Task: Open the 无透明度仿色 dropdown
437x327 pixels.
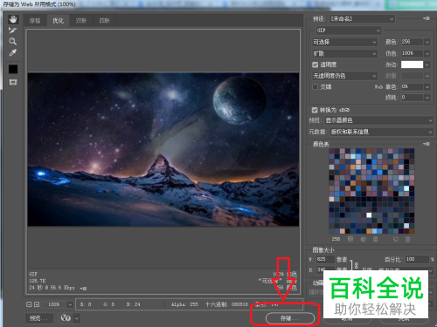Action: pyautogui.click(x=345, y=76)
